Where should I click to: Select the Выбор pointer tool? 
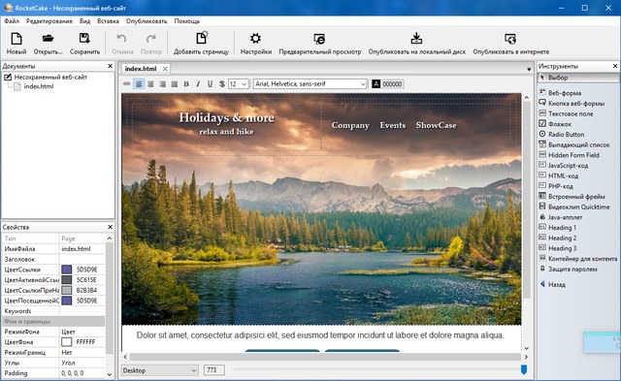(x=578, y=78)
